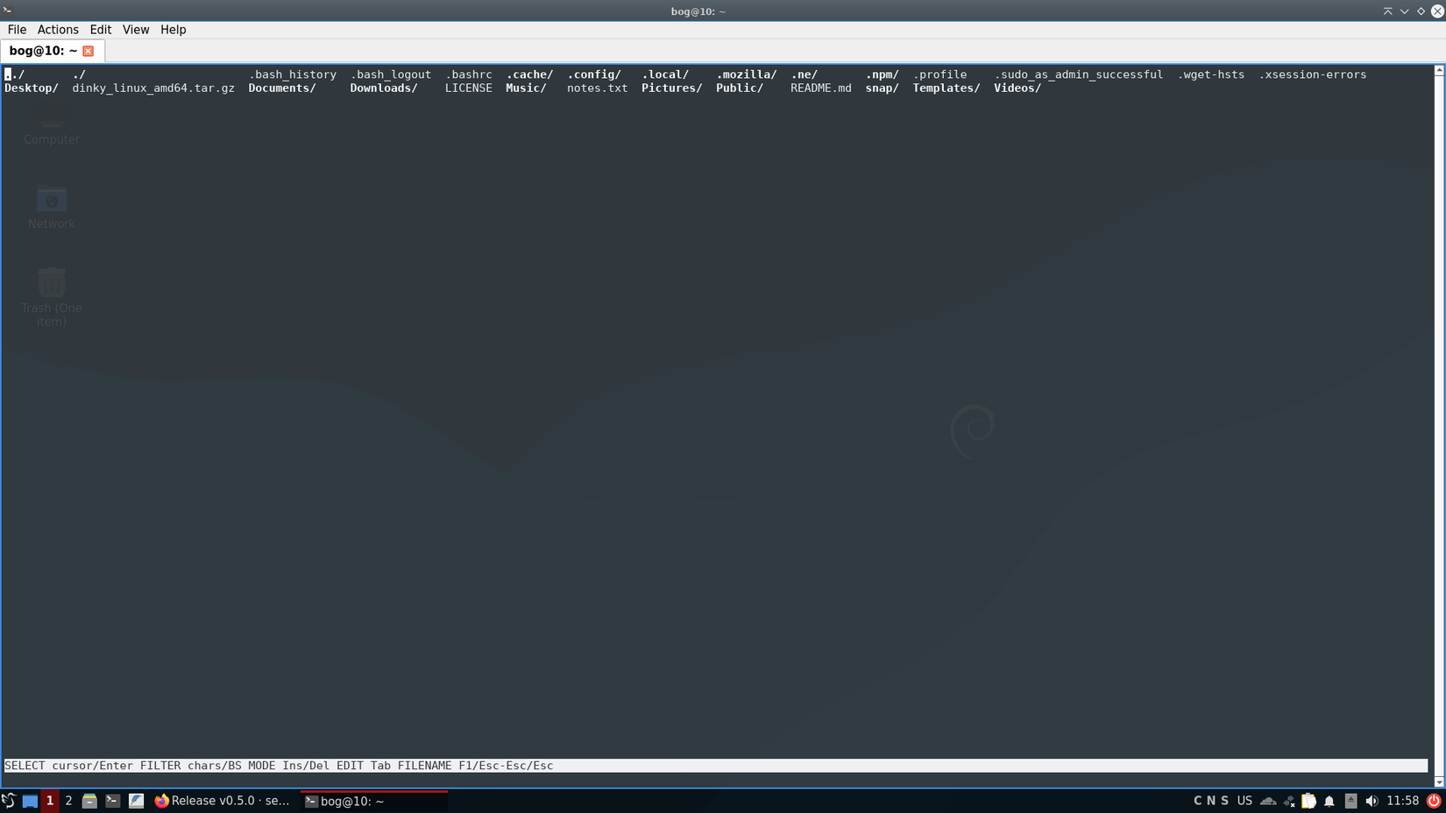This screenshot has height=813, width=1446.
Task: Select the Pictures/ directory
Action: [672, 88]
